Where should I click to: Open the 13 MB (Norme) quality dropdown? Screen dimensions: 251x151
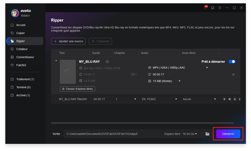coord(179,81)
